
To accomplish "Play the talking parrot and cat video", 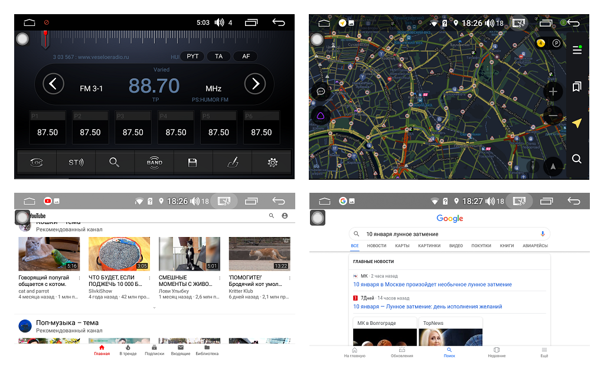I will coord(49,254).
